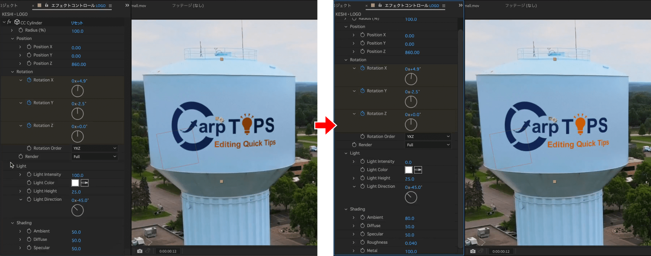
Task: Open the Light Color swatch in left panel
Action: (x=75, y=183)
